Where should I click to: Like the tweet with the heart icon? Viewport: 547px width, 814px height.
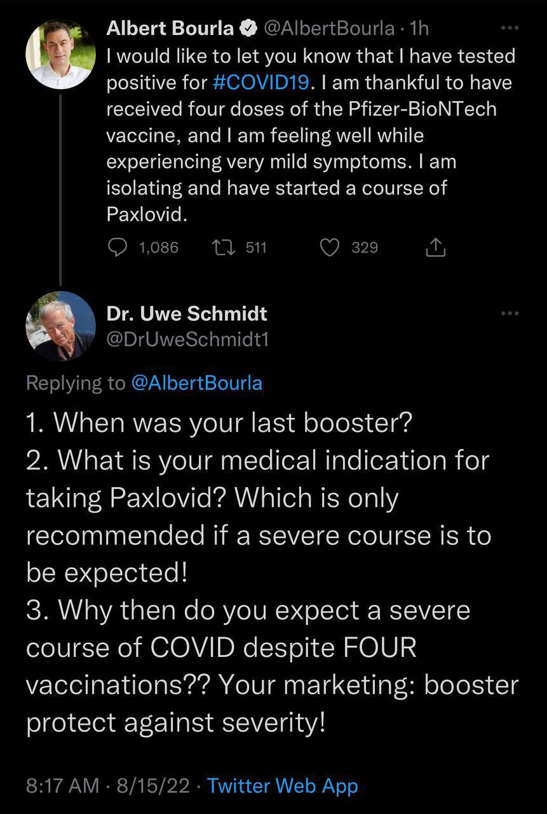[x=330, y=247]
